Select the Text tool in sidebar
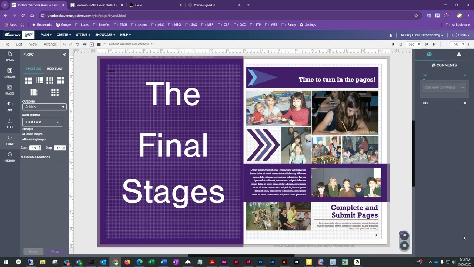The image size is (474, 267). click(10, 123)
